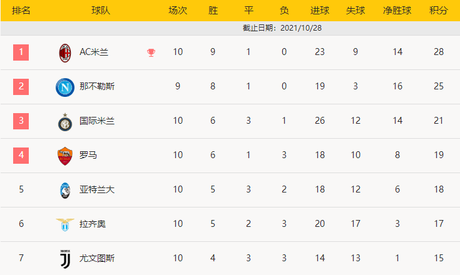Open the 国际米兰 team name link

pos(97,121)
